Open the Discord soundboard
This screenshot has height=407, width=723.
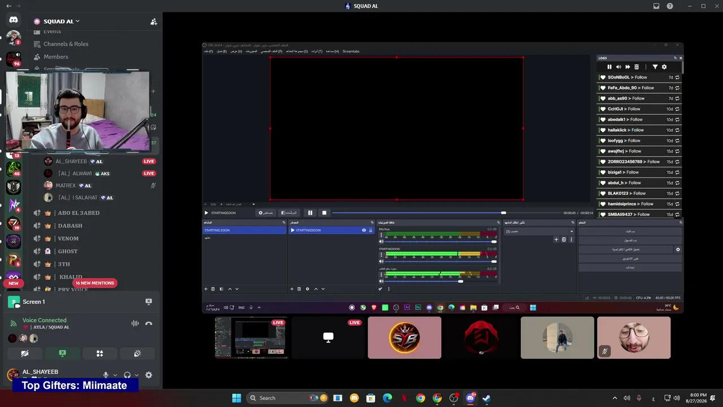(x=137, y=353)
